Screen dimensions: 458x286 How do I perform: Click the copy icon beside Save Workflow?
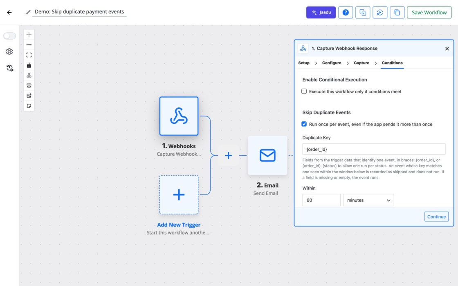pos(397,13)
